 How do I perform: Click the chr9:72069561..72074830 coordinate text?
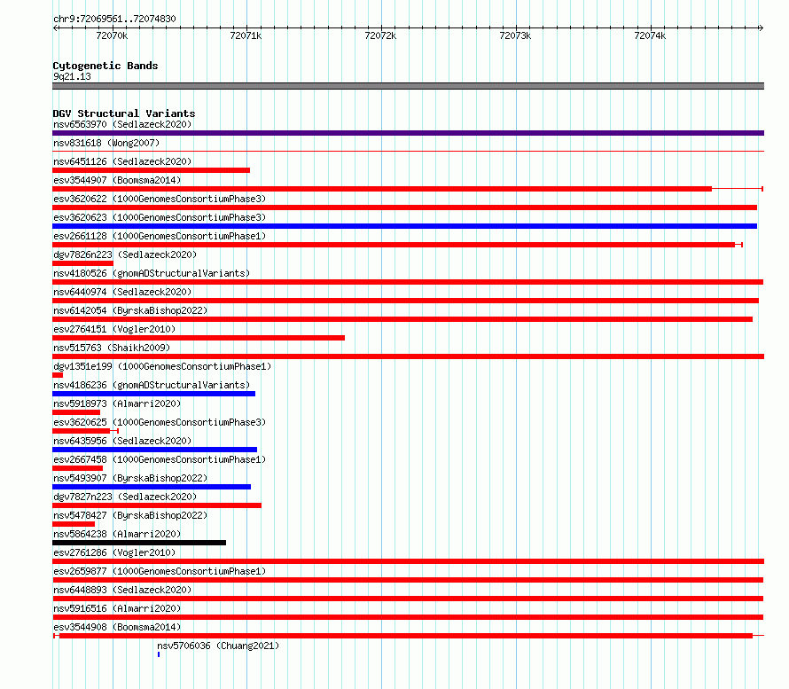pyautogui.click(x=114, y=19)
